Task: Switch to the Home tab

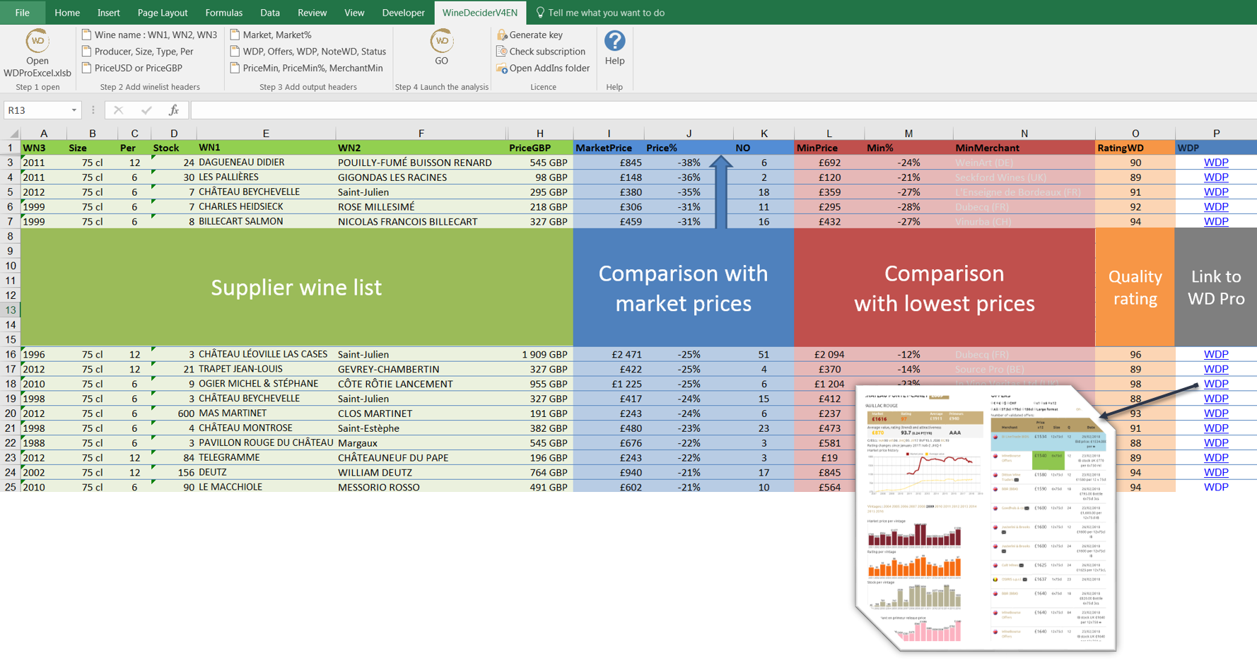Action: [x=67, y=13]
